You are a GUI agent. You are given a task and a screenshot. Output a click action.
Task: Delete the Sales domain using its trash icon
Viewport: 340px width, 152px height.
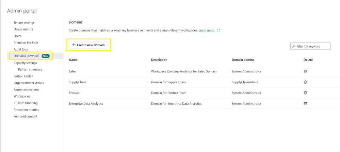tap(305, 71)
